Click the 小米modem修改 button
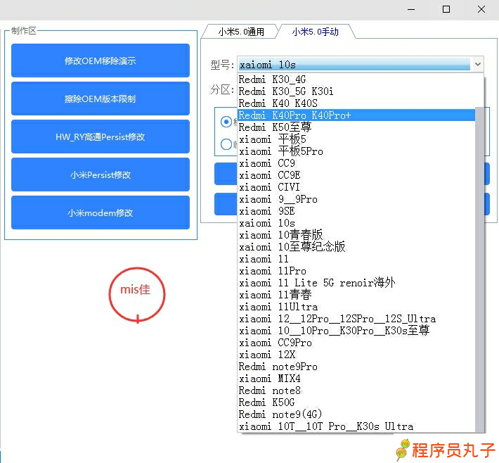Image resolution: width=499 pixels, height=463 pixels. pos(101,213)
